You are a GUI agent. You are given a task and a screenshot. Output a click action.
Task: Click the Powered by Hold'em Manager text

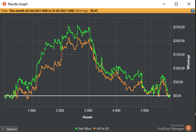tap(171, 127)
